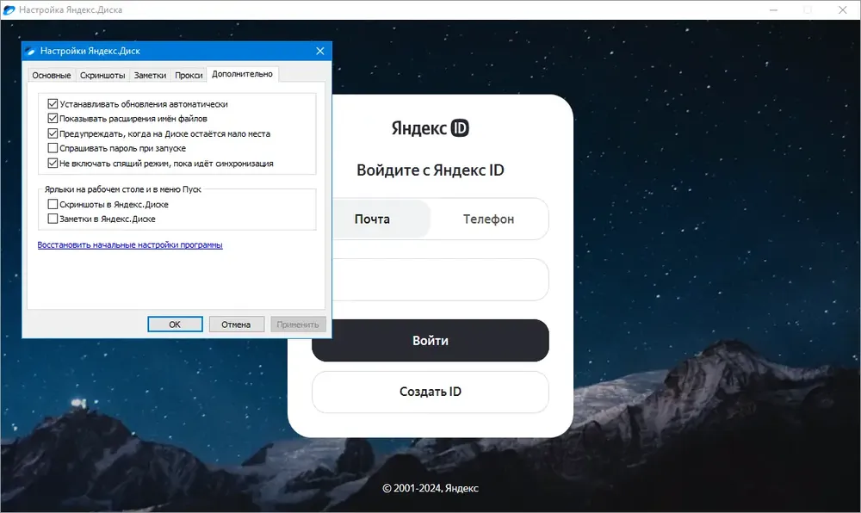Viewport: 861px width, 513px height.
Task: Switch to the Основные tab
Action: click(52, 75)
